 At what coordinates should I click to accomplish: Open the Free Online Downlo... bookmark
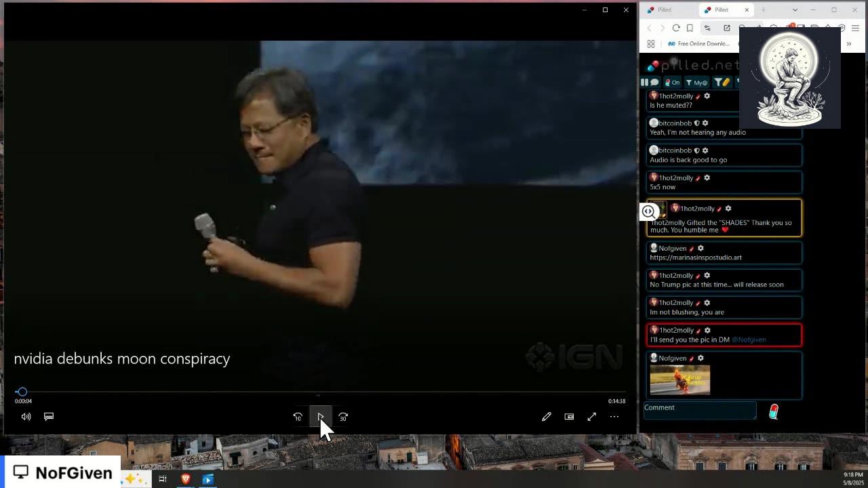pyautogui.click(x=698, y=43)
